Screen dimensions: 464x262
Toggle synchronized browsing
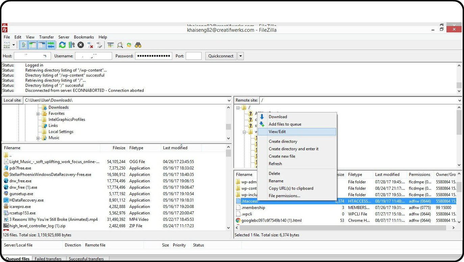[129, 45]
